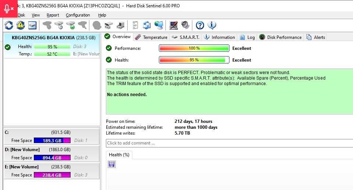Switch to the Overview tab
Viewport: 353px width, 190px height.
pos(118,37)
